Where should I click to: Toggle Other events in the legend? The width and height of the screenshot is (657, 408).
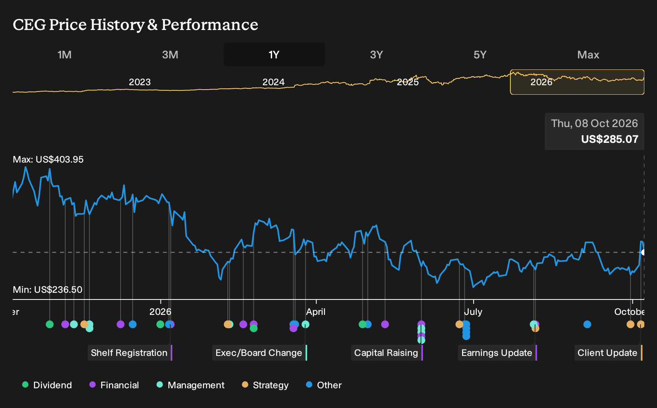pos(324,385)
